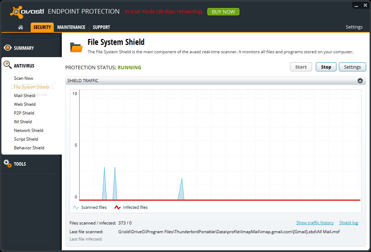Viewport: 371px width, 252px height.
Task: Click the Tools gears icon
Action: [8, 164]
